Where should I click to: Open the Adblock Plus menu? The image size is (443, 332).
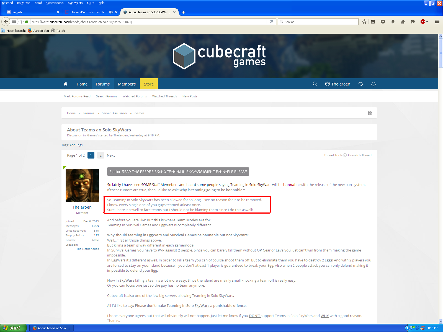424,22
